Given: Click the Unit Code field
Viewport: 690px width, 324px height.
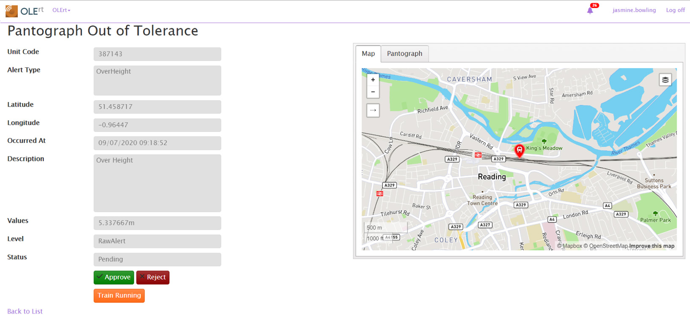Looking at the screenshot, I should (157, 54).
